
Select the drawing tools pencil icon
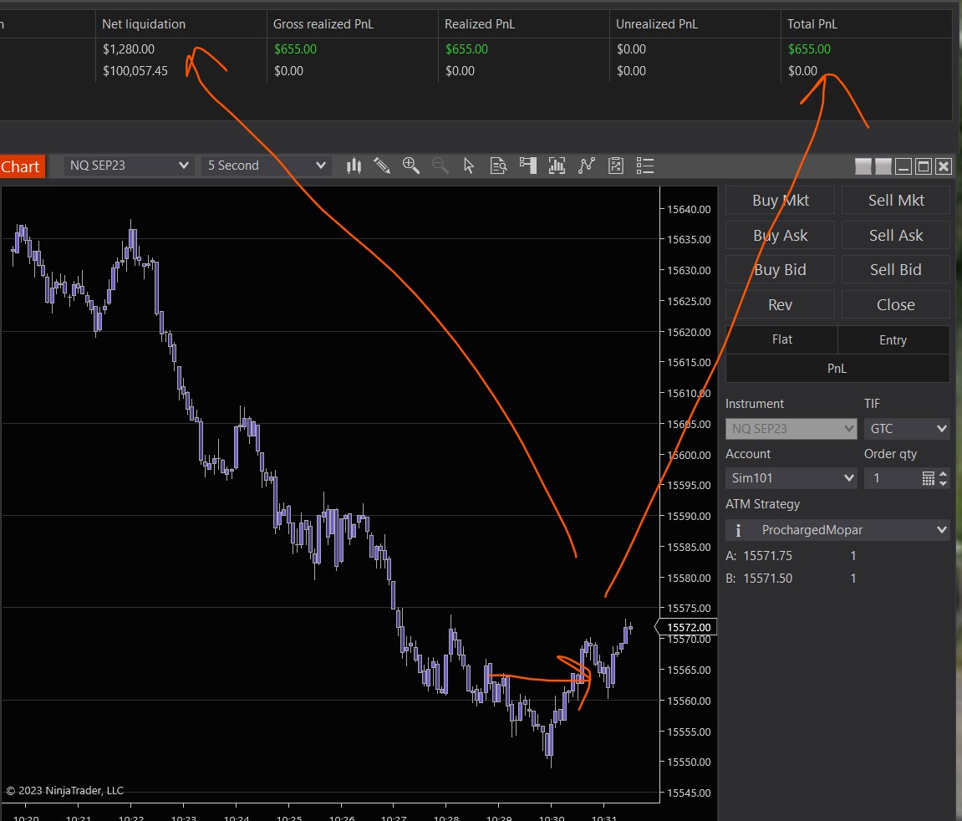click(382, 166)
